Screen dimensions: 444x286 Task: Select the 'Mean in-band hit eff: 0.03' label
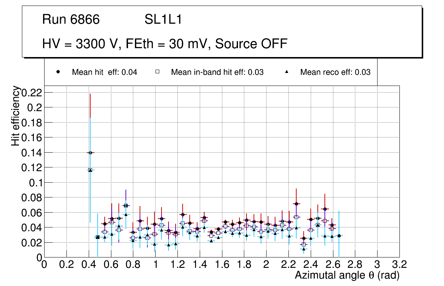tap(217, 72)
